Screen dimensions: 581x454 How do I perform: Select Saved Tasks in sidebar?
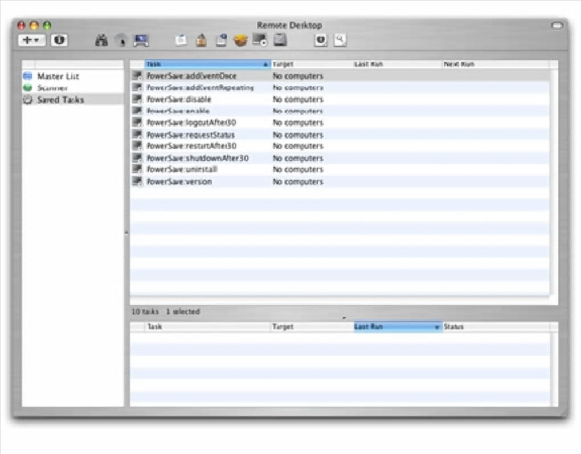pos(73,99)
